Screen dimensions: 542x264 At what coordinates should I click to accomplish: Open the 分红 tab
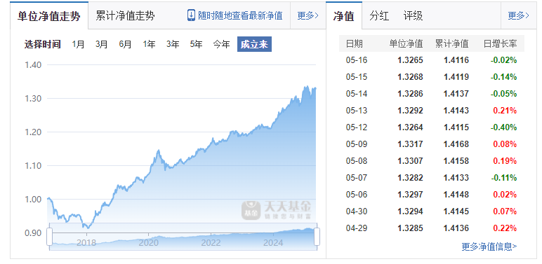point(379,16)
